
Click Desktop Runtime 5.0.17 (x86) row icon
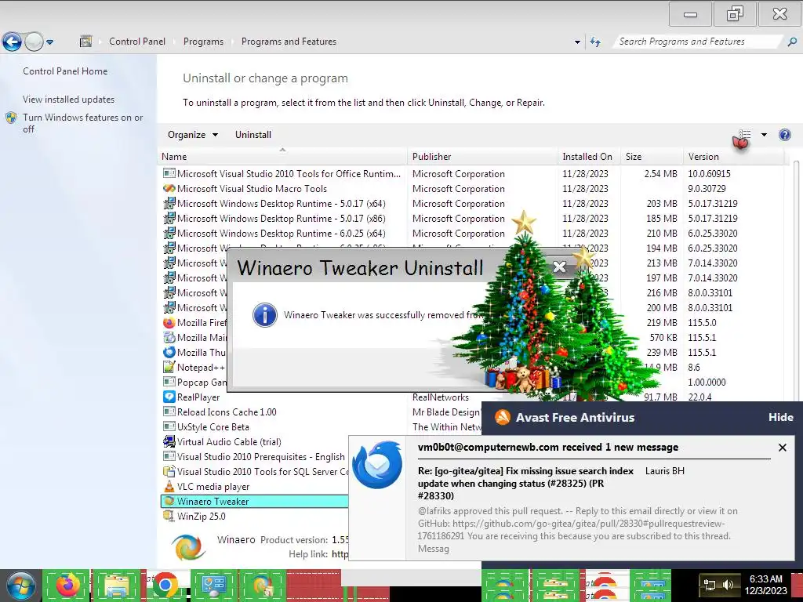pyautogui.click(x=169, y=219)
